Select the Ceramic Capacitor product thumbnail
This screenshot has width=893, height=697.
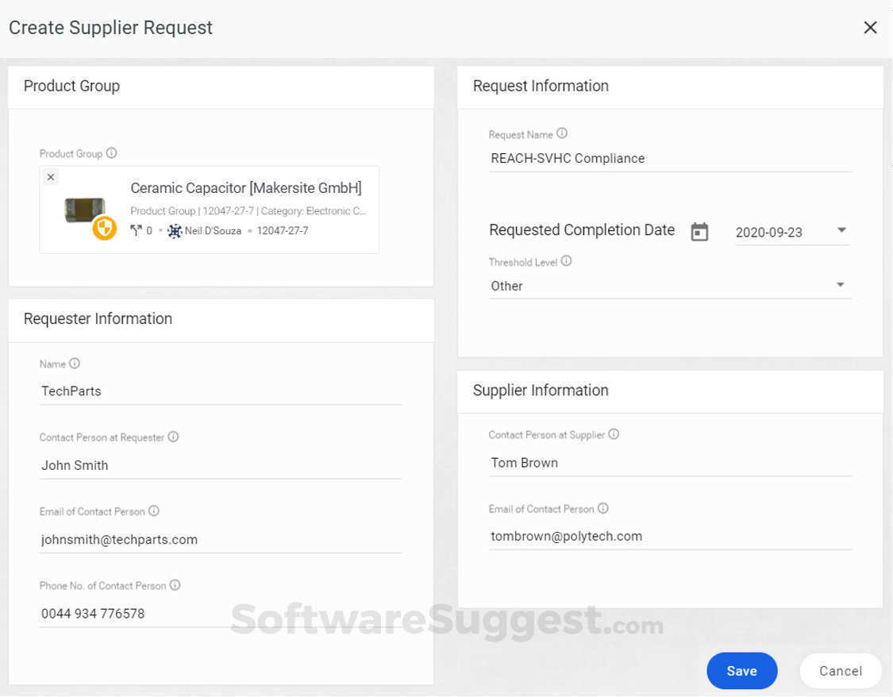coord(83,210)
